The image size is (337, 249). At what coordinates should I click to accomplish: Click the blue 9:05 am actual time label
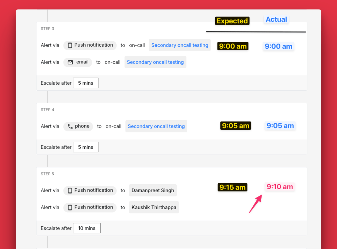(280, 126)
